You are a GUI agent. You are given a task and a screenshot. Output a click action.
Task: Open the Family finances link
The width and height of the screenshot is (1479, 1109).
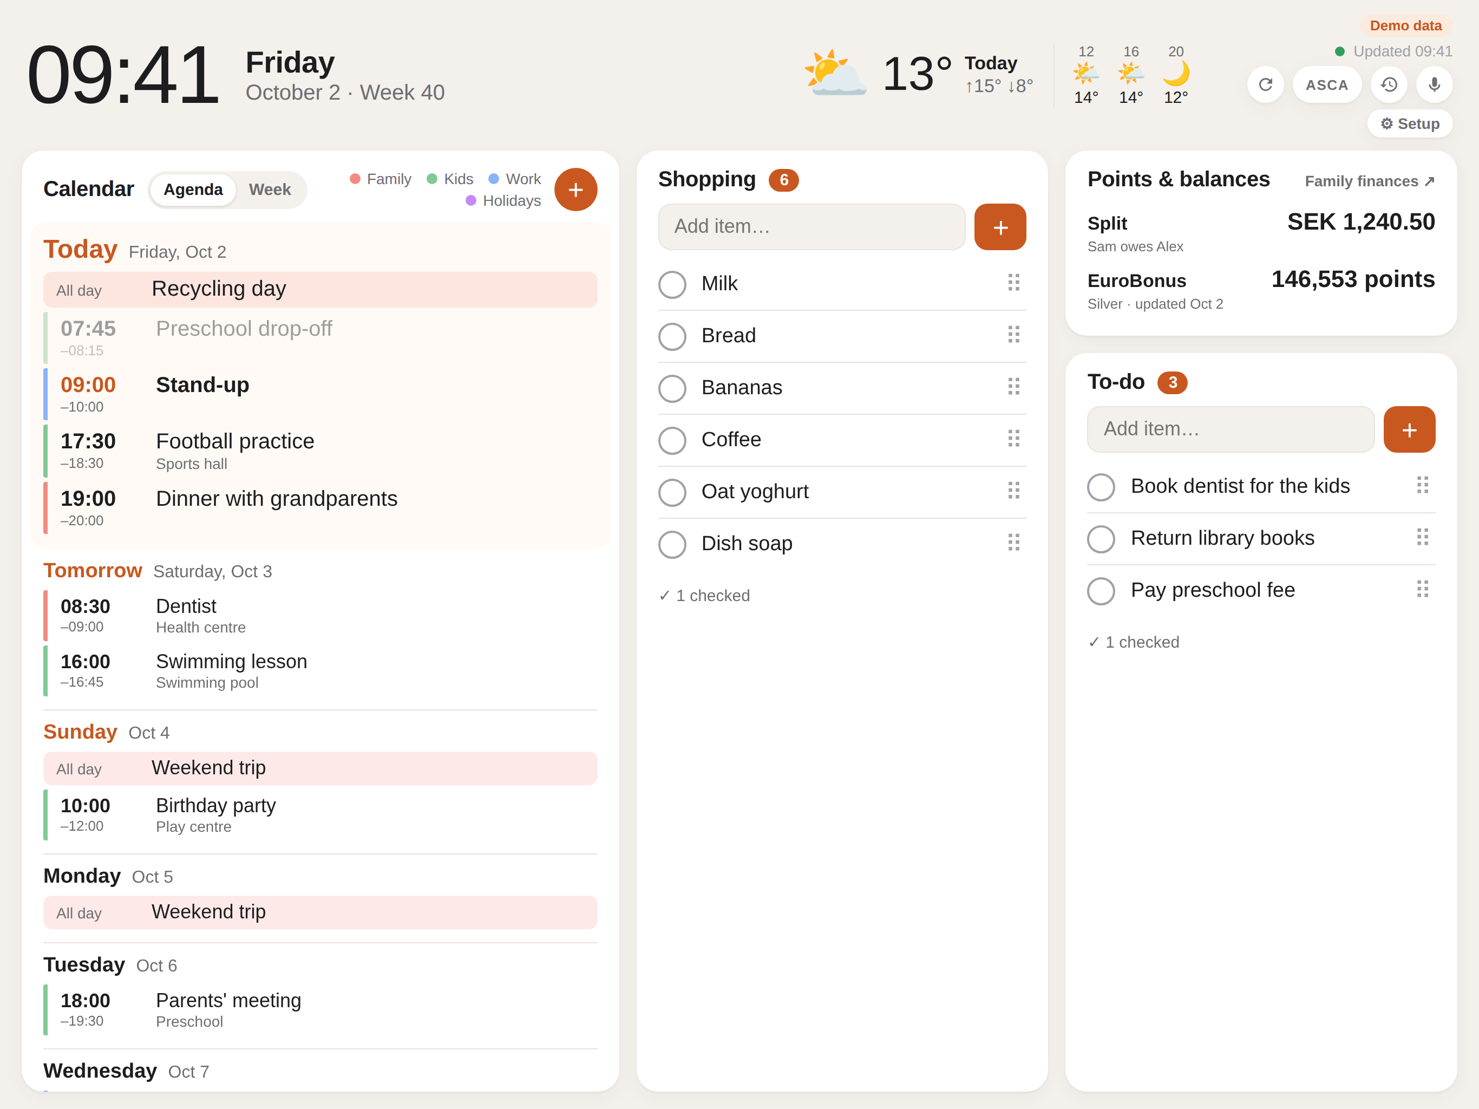pos(1369,181)
